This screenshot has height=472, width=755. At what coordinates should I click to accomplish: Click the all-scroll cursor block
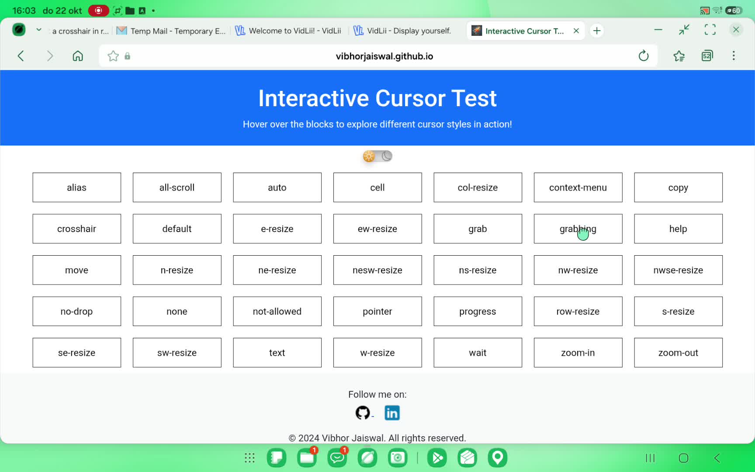pyautogui.click(x=177, y=187)
